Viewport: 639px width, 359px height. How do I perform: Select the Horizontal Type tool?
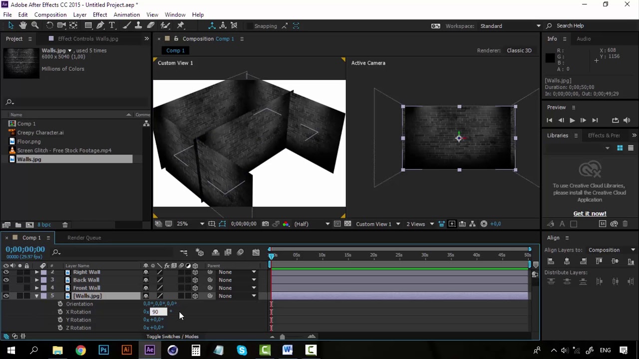tap(112, 25)
